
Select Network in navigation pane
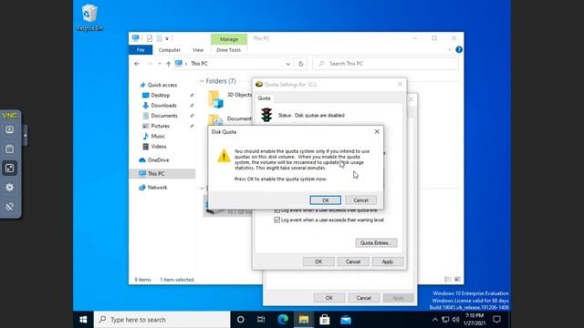[x=157, y=188]
